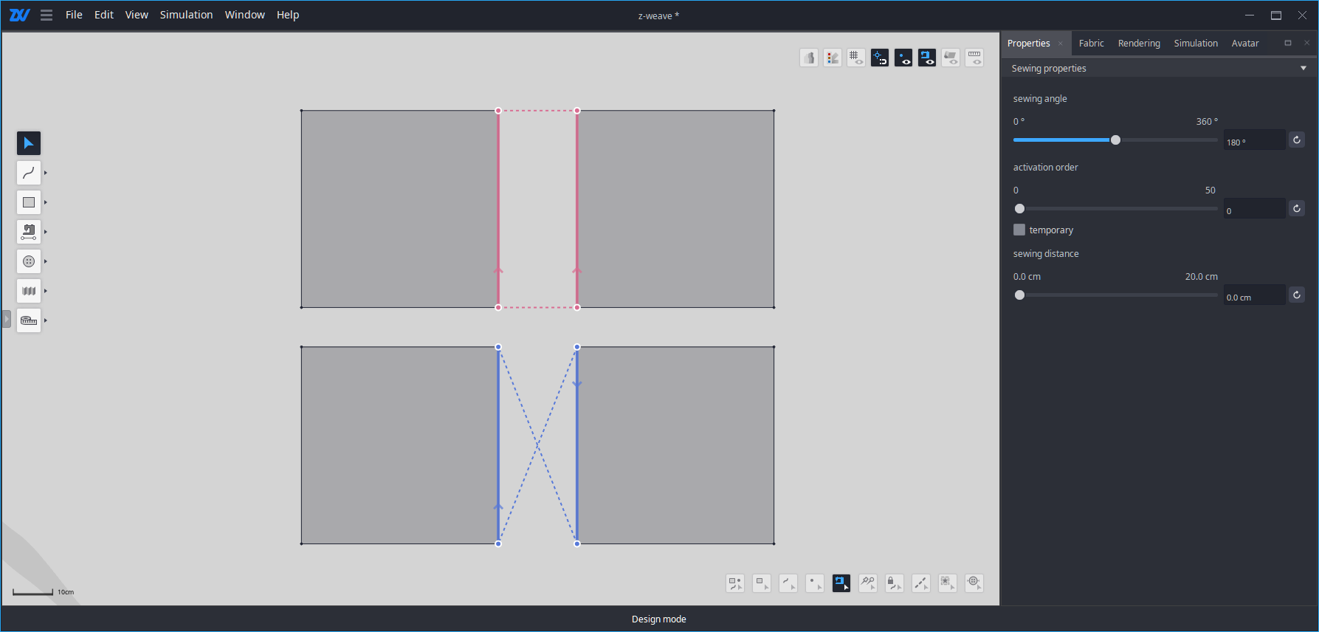The height and width of the screenshot is (632, 1319).
Task: Select the pleat fold tool
Action: click(29, 291)
